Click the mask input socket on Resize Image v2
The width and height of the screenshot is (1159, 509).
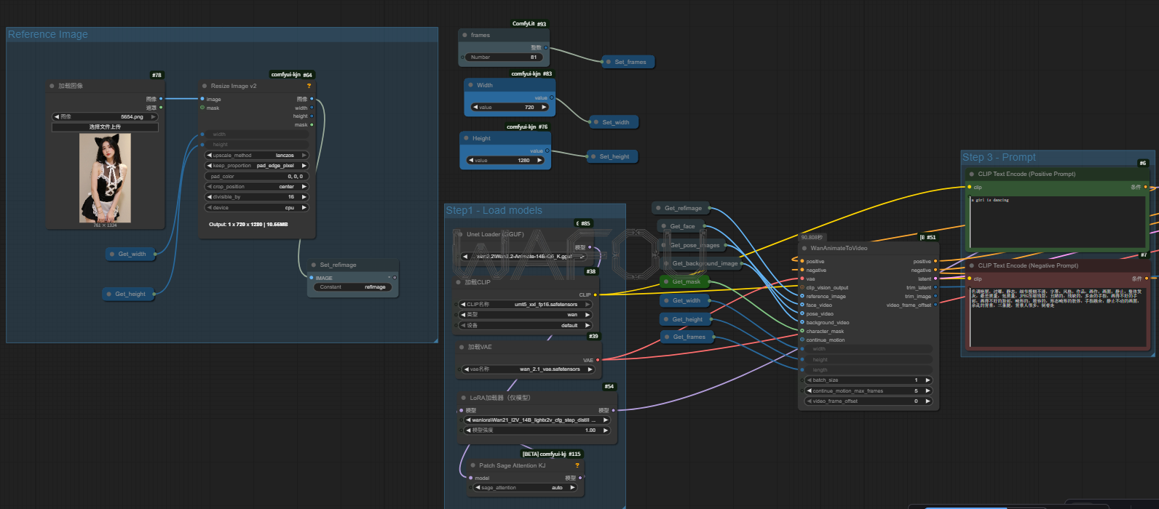202,108
